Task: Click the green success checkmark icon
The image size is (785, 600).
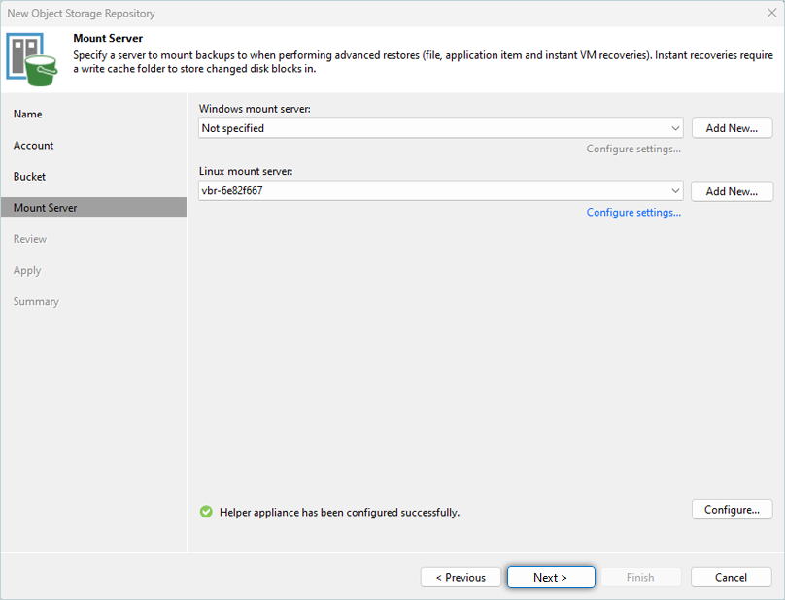Action: 206,512
